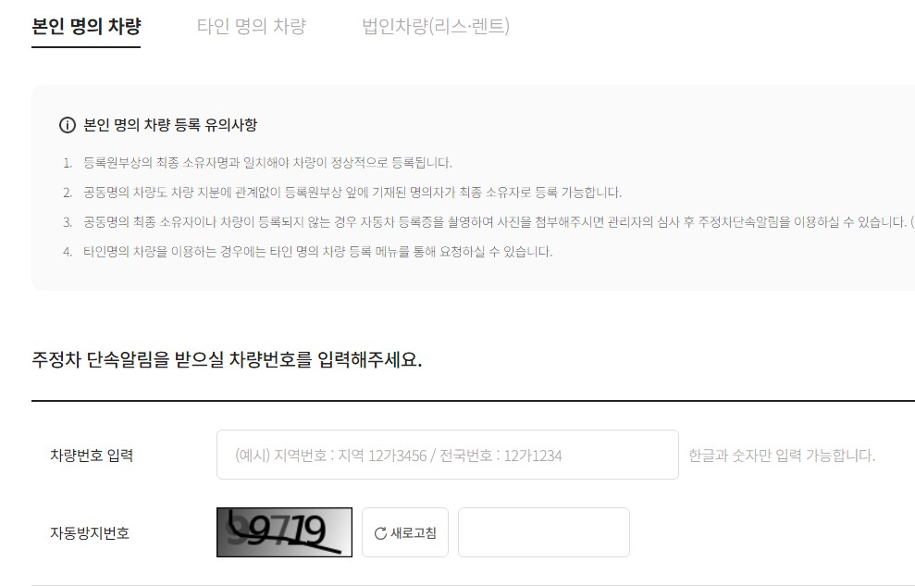Open the 법인차량(리스·렌트) tab
The width and height of the screenshot is (915, 587).
click(436, 26)
